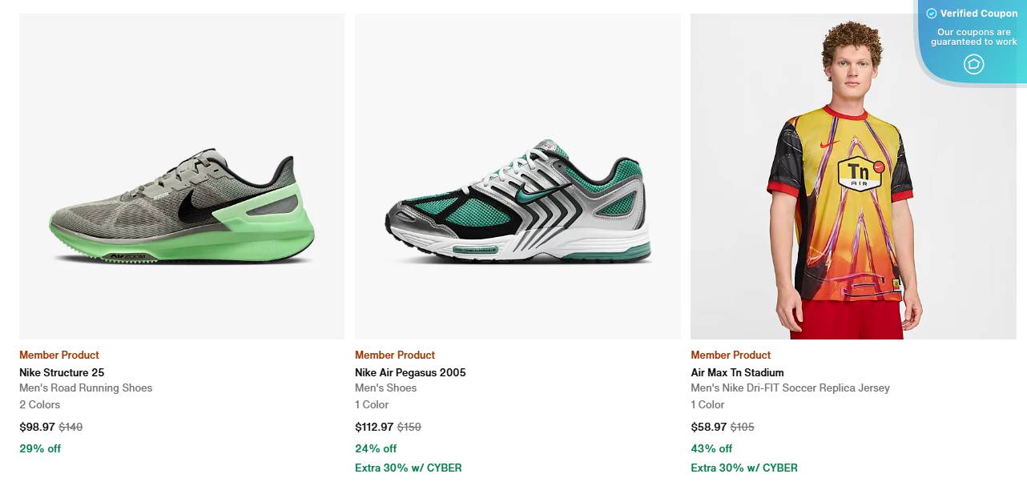Click Extra 30% w/ CYBER under Air Pegasus
Image resolution: width=1027 pixels, height=494 pixels.
click(x=409, y=468)
